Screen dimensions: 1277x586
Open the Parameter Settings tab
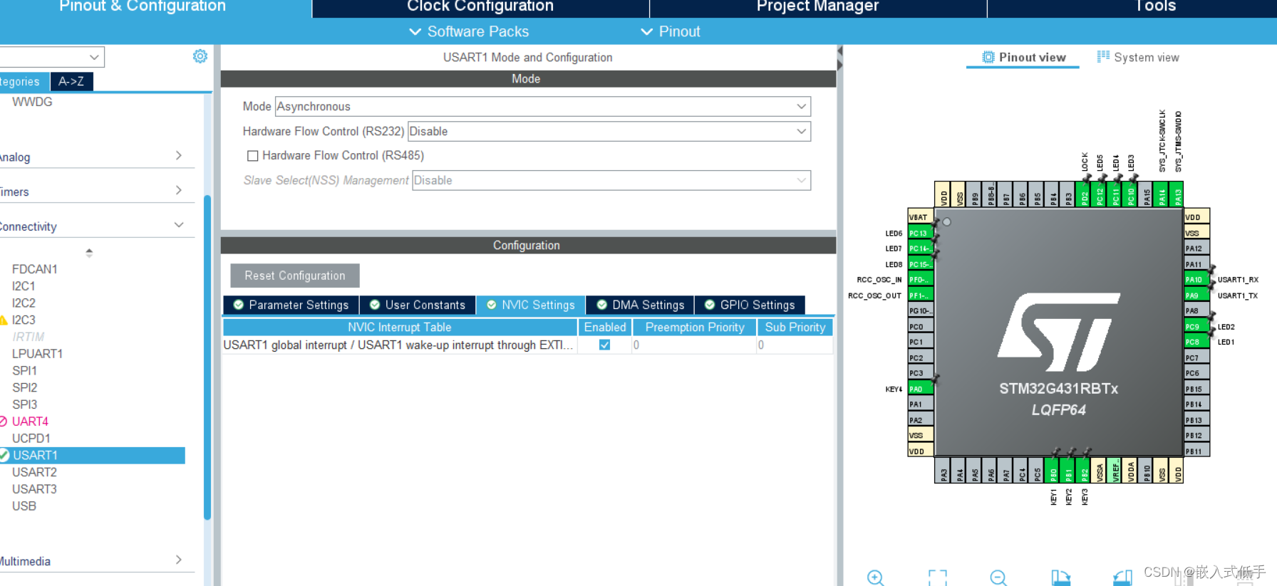pyautogui.click(x=291, y=305)
